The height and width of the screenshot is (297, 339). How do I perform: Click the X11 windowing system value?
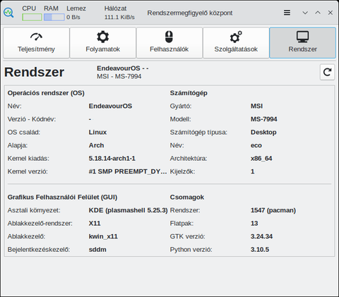(x=95, y=224)
